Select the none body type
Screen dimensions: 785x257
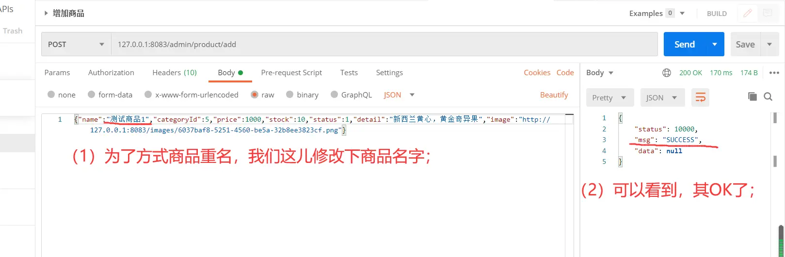point(62,95)
